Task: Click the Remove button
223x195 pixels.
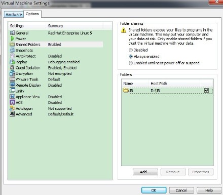Action: [x=173, y=172]
